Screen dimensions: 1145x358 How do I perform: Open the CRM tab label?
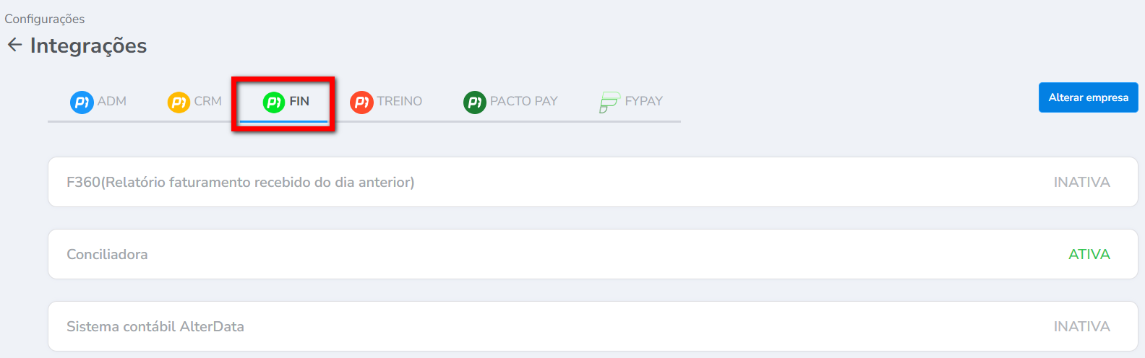pyautogui.click(x=208, y=101)
